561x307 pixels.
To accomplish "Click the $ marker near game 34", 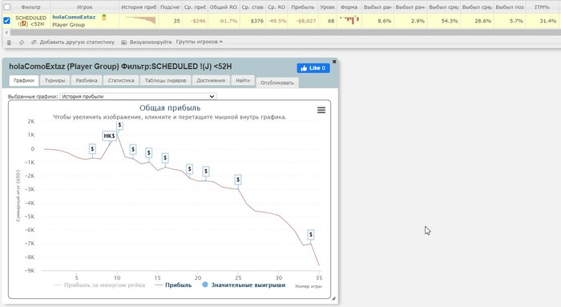I will tap(311, 235).
